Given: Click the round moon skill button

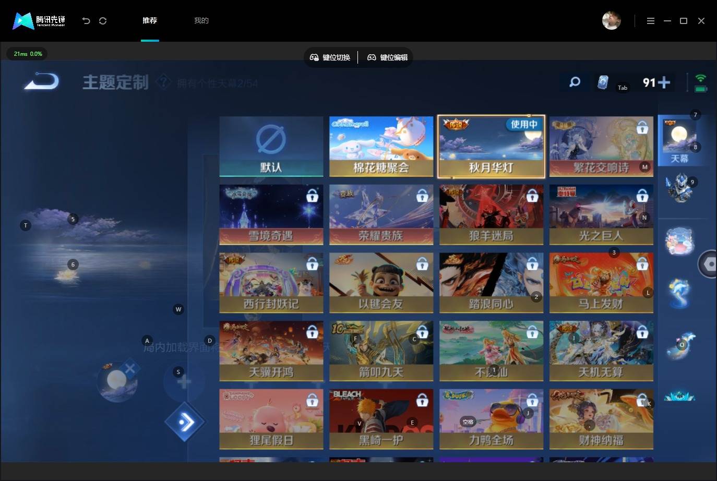Looking at the screenshot, I should pos(117,381).
